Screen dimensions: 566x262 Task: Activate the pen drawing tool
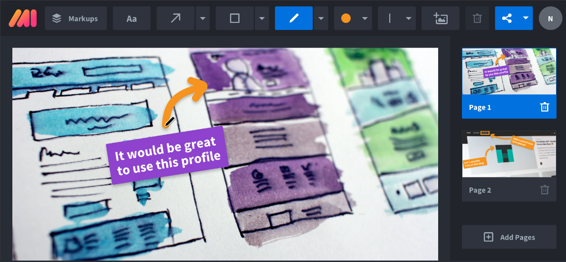click(x=294, y=18)
